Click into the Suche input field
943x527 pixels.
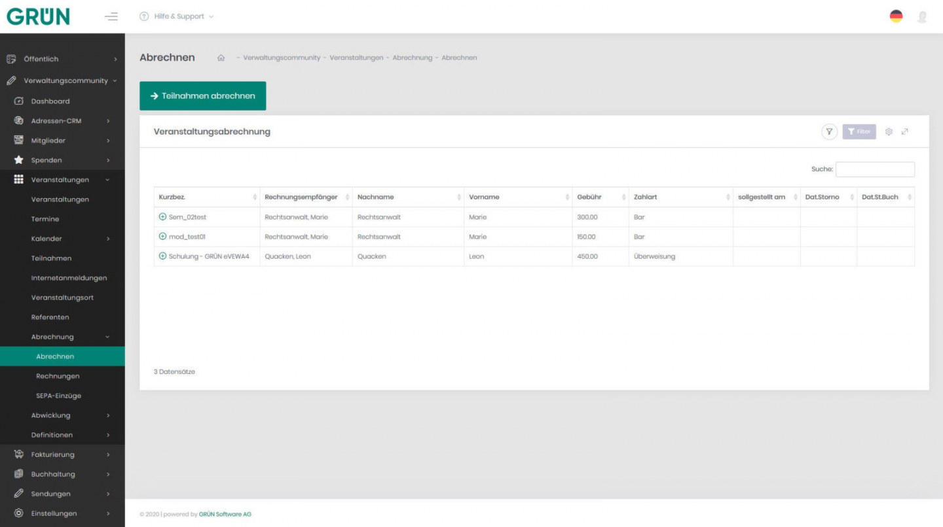[875, 169]
